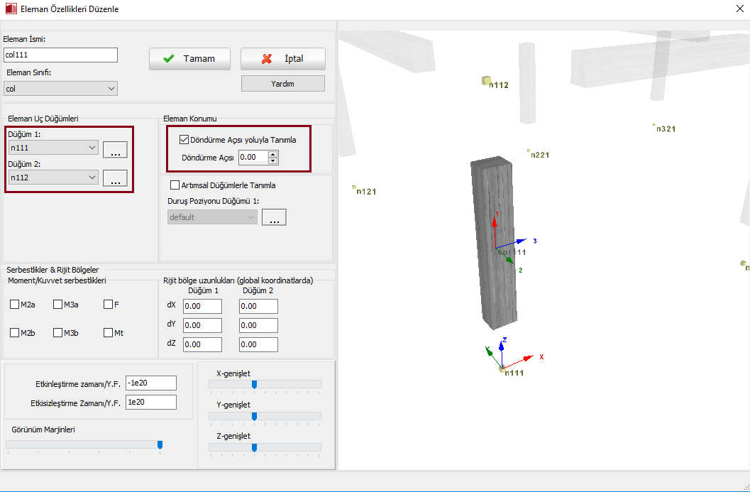The width and height of the screenshot is (750, 492).
Task: Click the Eleman İsmi text field
Action: tap(60, 55)
